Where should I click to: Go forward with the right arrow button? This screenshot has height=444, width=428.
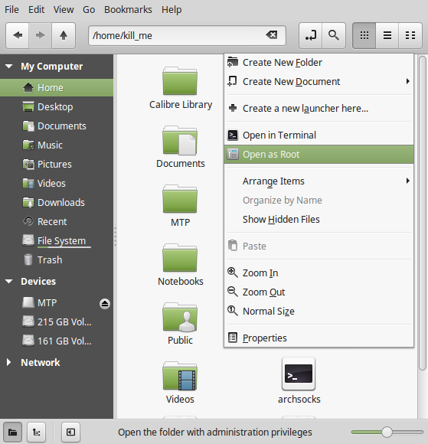coord(41,36)
